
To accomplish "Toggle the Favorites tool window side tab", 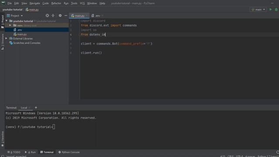I will click(x=2, y=139).
